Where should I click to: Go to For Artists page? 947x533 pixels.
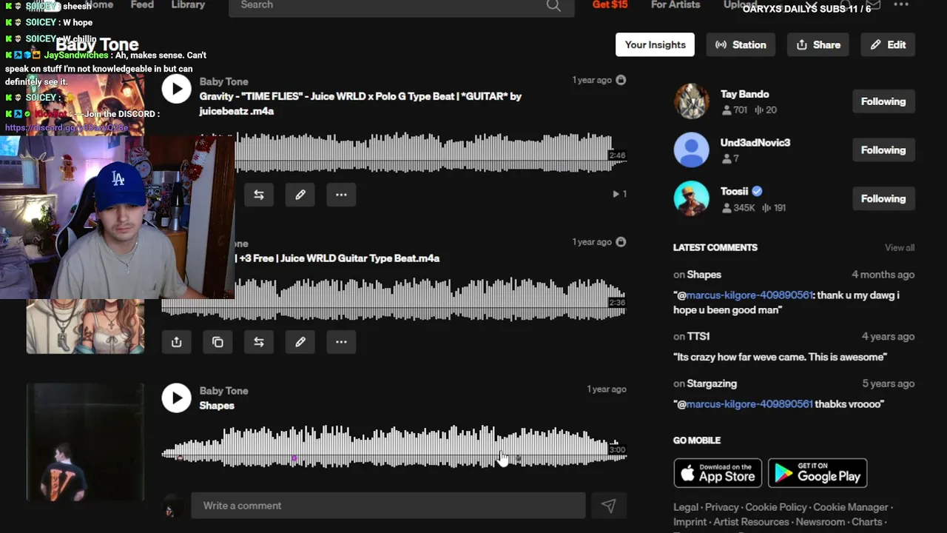pos(675,4)
